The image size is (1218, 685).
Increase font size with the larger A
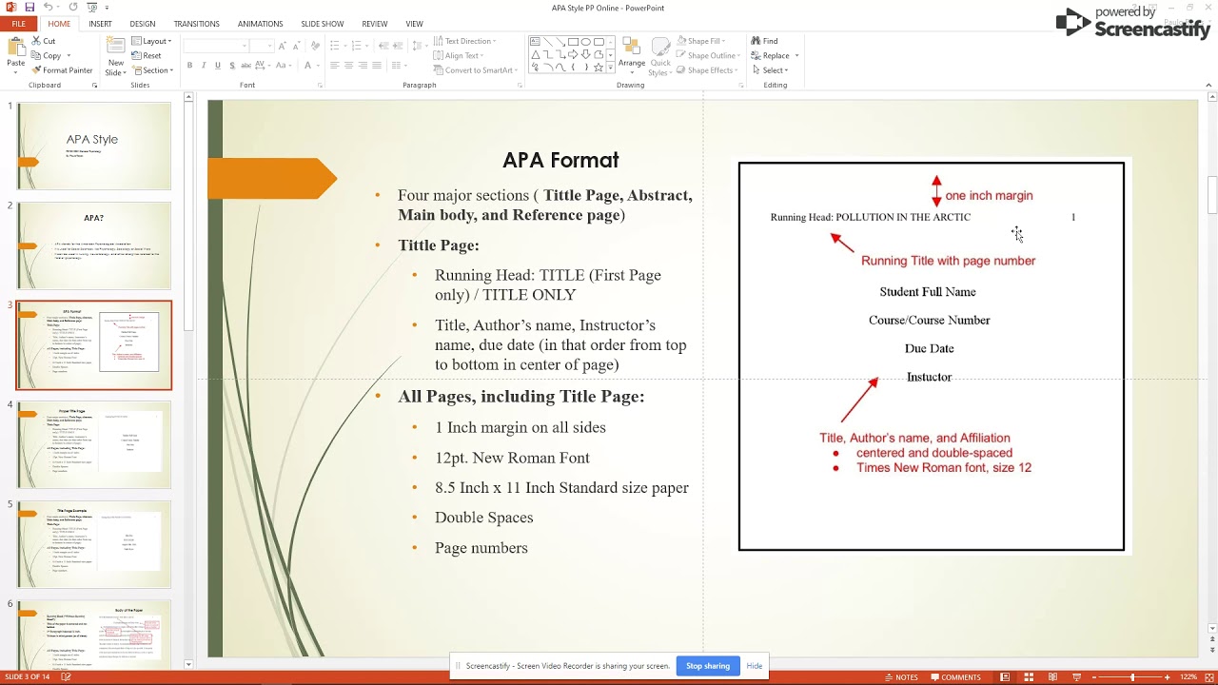point(283,46)
